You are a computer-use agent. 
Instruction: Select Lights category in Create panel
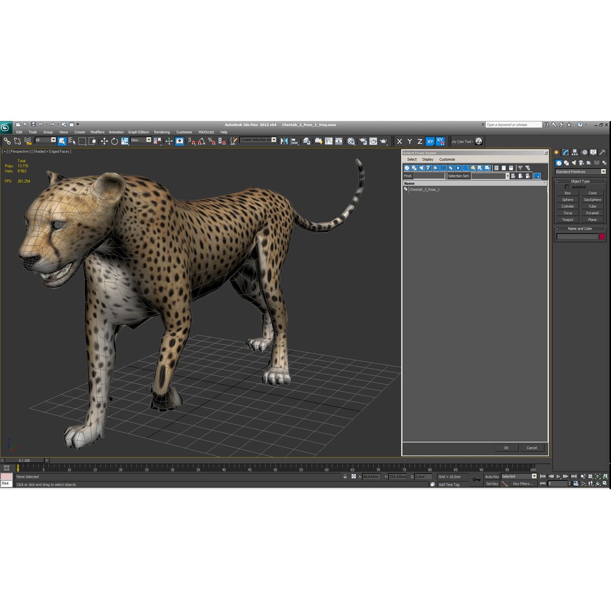click(x=574, y=163)
